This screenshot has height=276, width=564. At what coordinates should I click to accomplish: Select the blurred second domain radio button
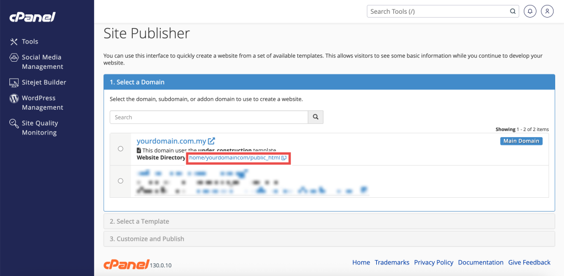pyautogui.click(x=121, y=181)
